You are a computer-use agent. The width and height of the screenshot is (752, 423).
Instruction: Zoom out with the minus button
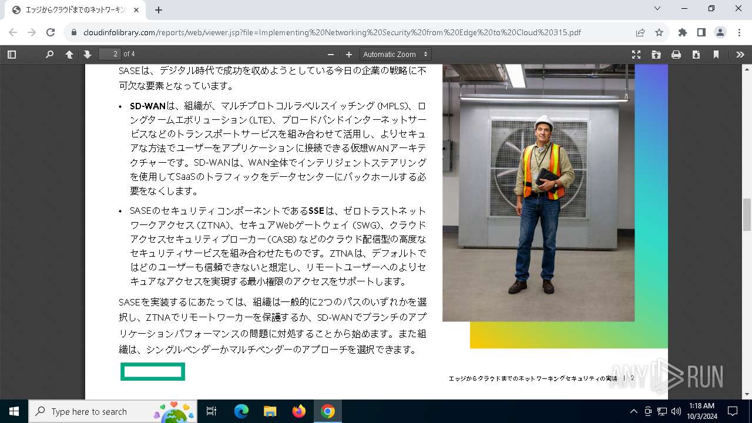[331, 54]
